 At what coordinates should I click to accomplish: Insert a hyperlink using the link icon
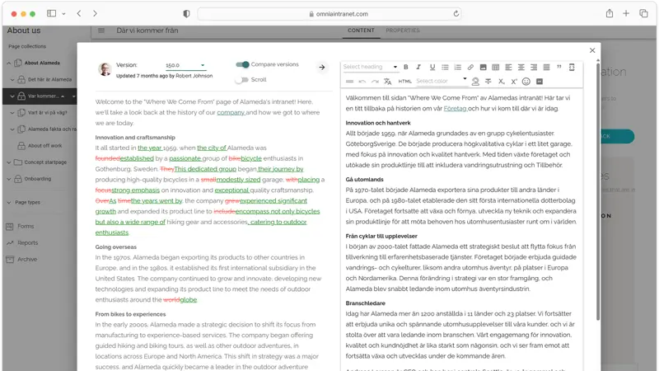point(470,67)
